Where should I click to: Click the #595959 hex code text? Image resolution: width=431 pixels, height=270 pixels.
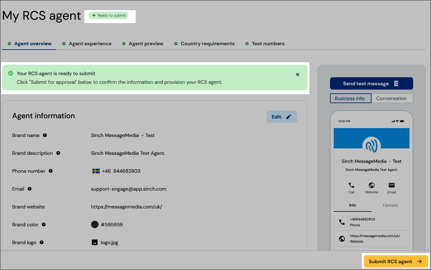pyautogui.click(x=112, y=224)
